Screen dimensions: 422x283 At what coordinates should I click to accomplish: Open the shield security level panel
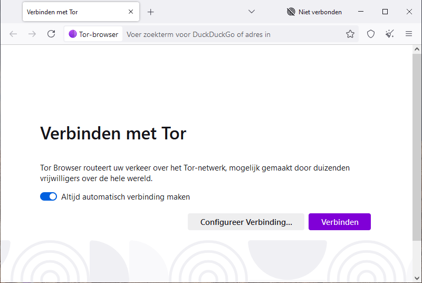click(371, 34)
